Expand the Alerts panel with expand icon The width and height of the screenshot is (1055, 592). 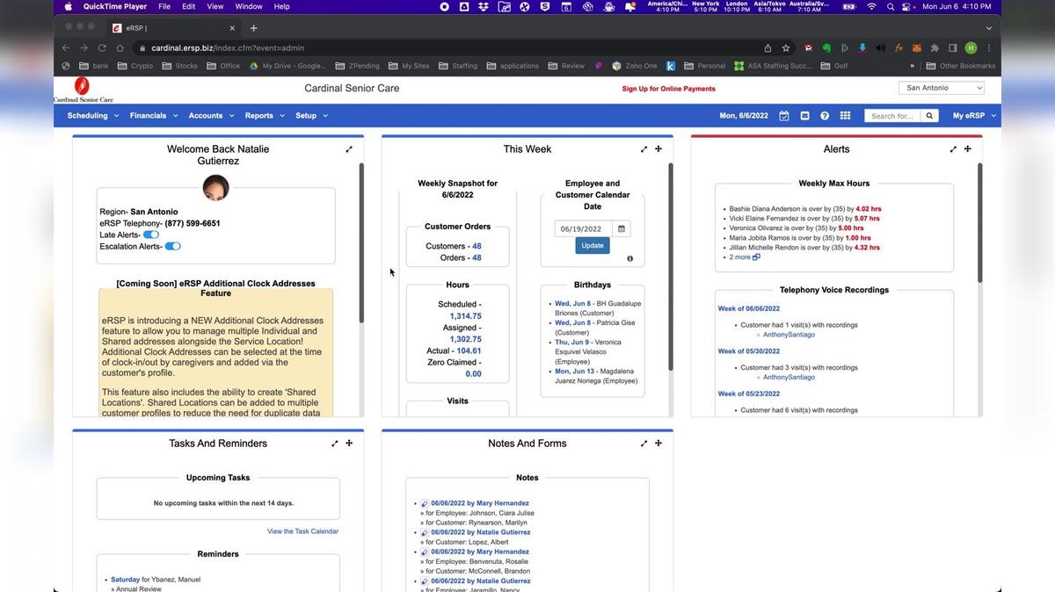(953, 149)
